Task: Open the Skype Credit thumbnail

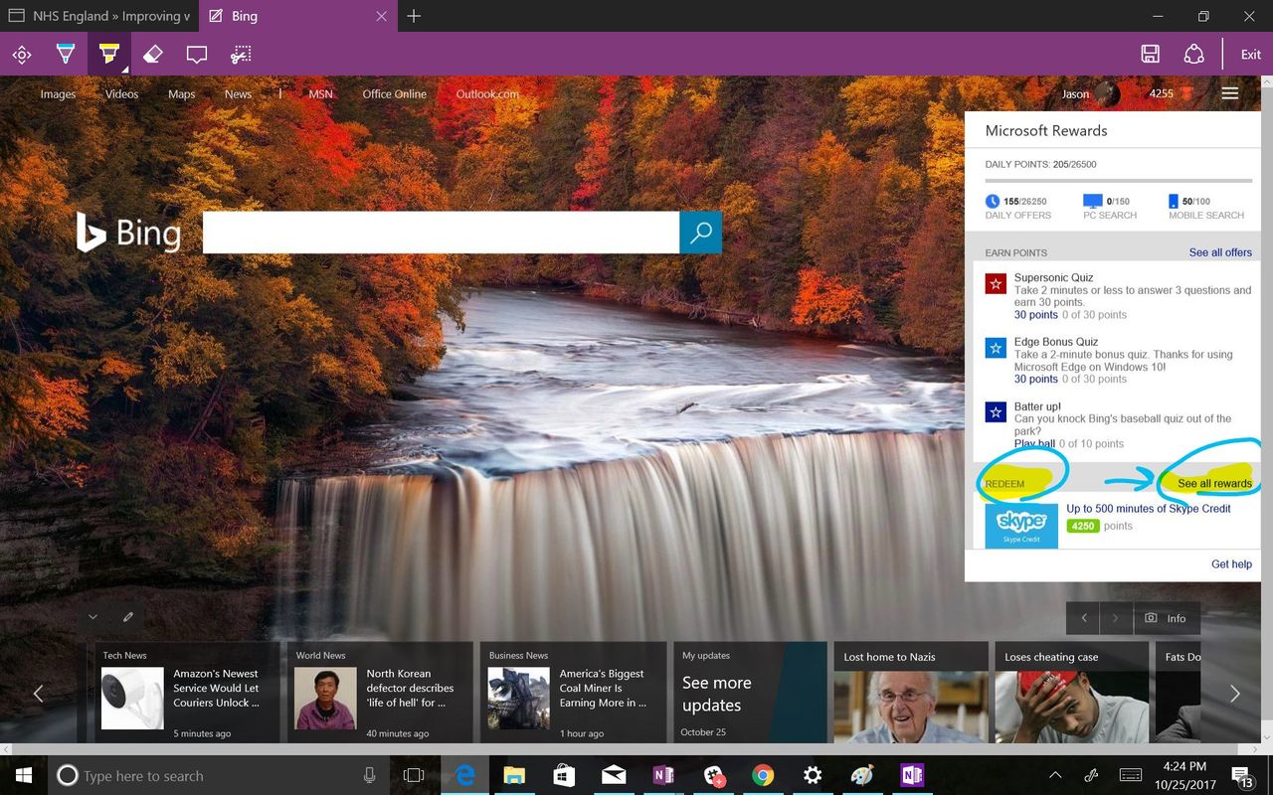Action: [1021, 526]
